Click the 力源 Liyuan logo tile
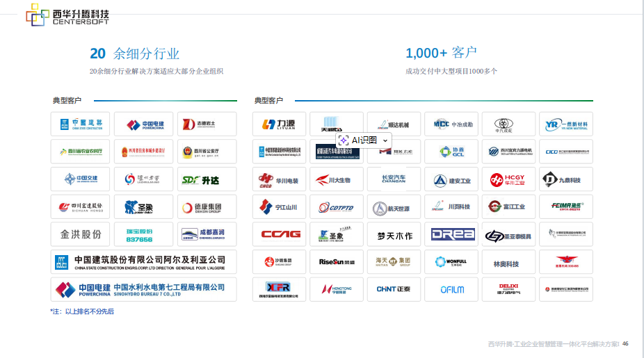Image resolution: width=644 pixels, height=358 pixels. point(279,124)
